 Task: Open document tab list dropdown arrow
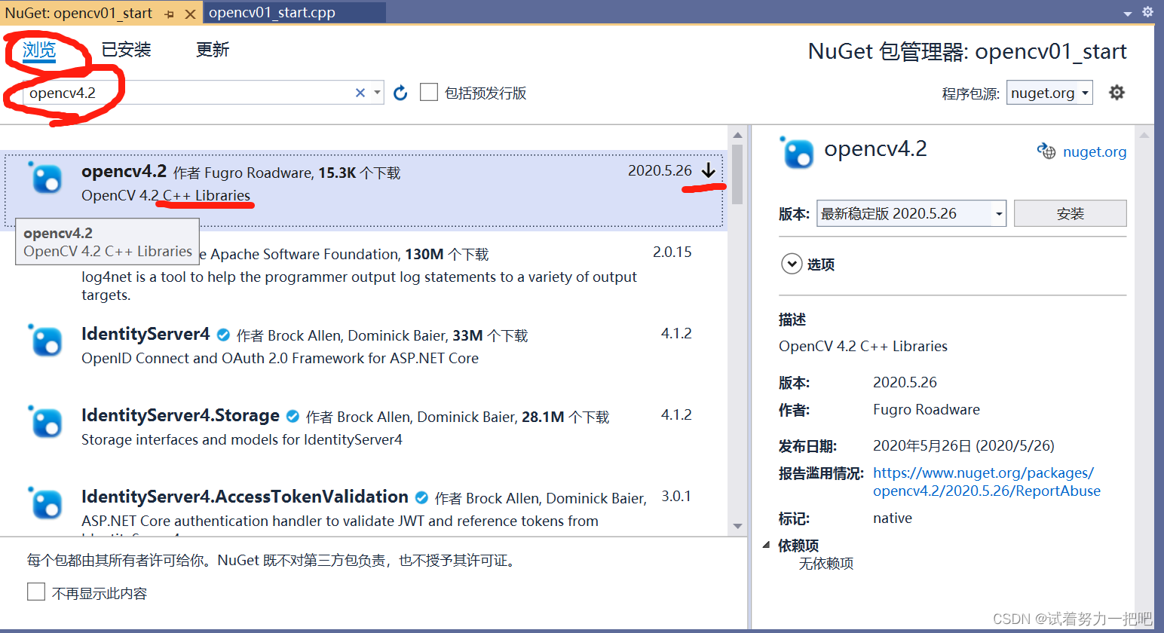coord(1128,14)
